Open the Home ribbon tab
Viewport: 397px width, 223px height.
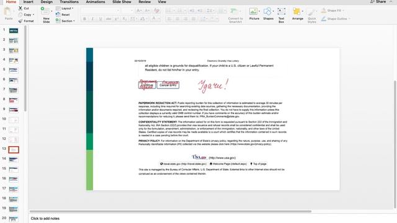click(x=11, y=2)
